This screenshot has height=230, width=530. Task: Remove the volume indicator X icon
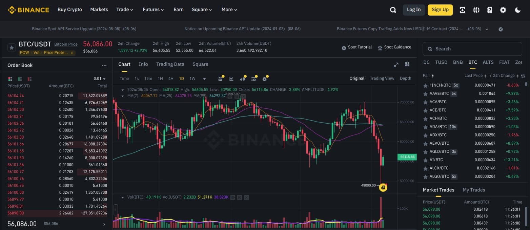pos(246,197)
